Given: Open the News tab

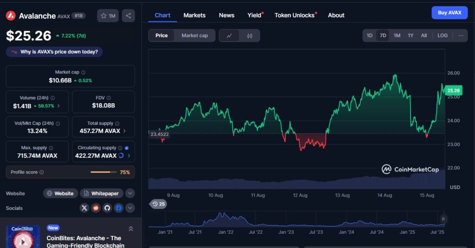Looking at the screenshot, I should pos(226,15).
